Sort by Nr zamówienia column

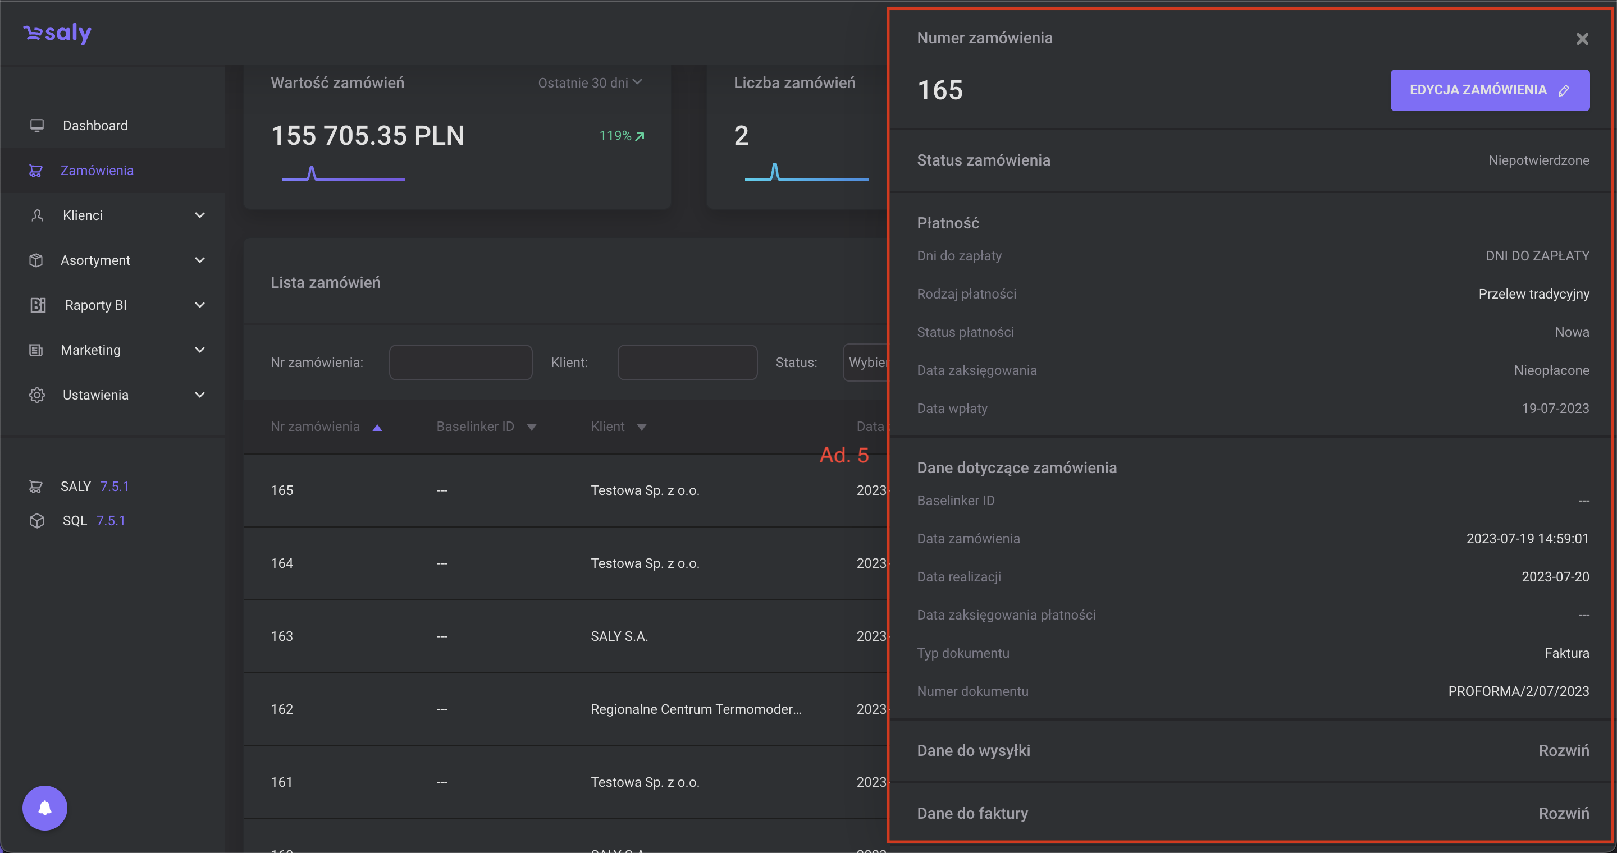(315, 427)
